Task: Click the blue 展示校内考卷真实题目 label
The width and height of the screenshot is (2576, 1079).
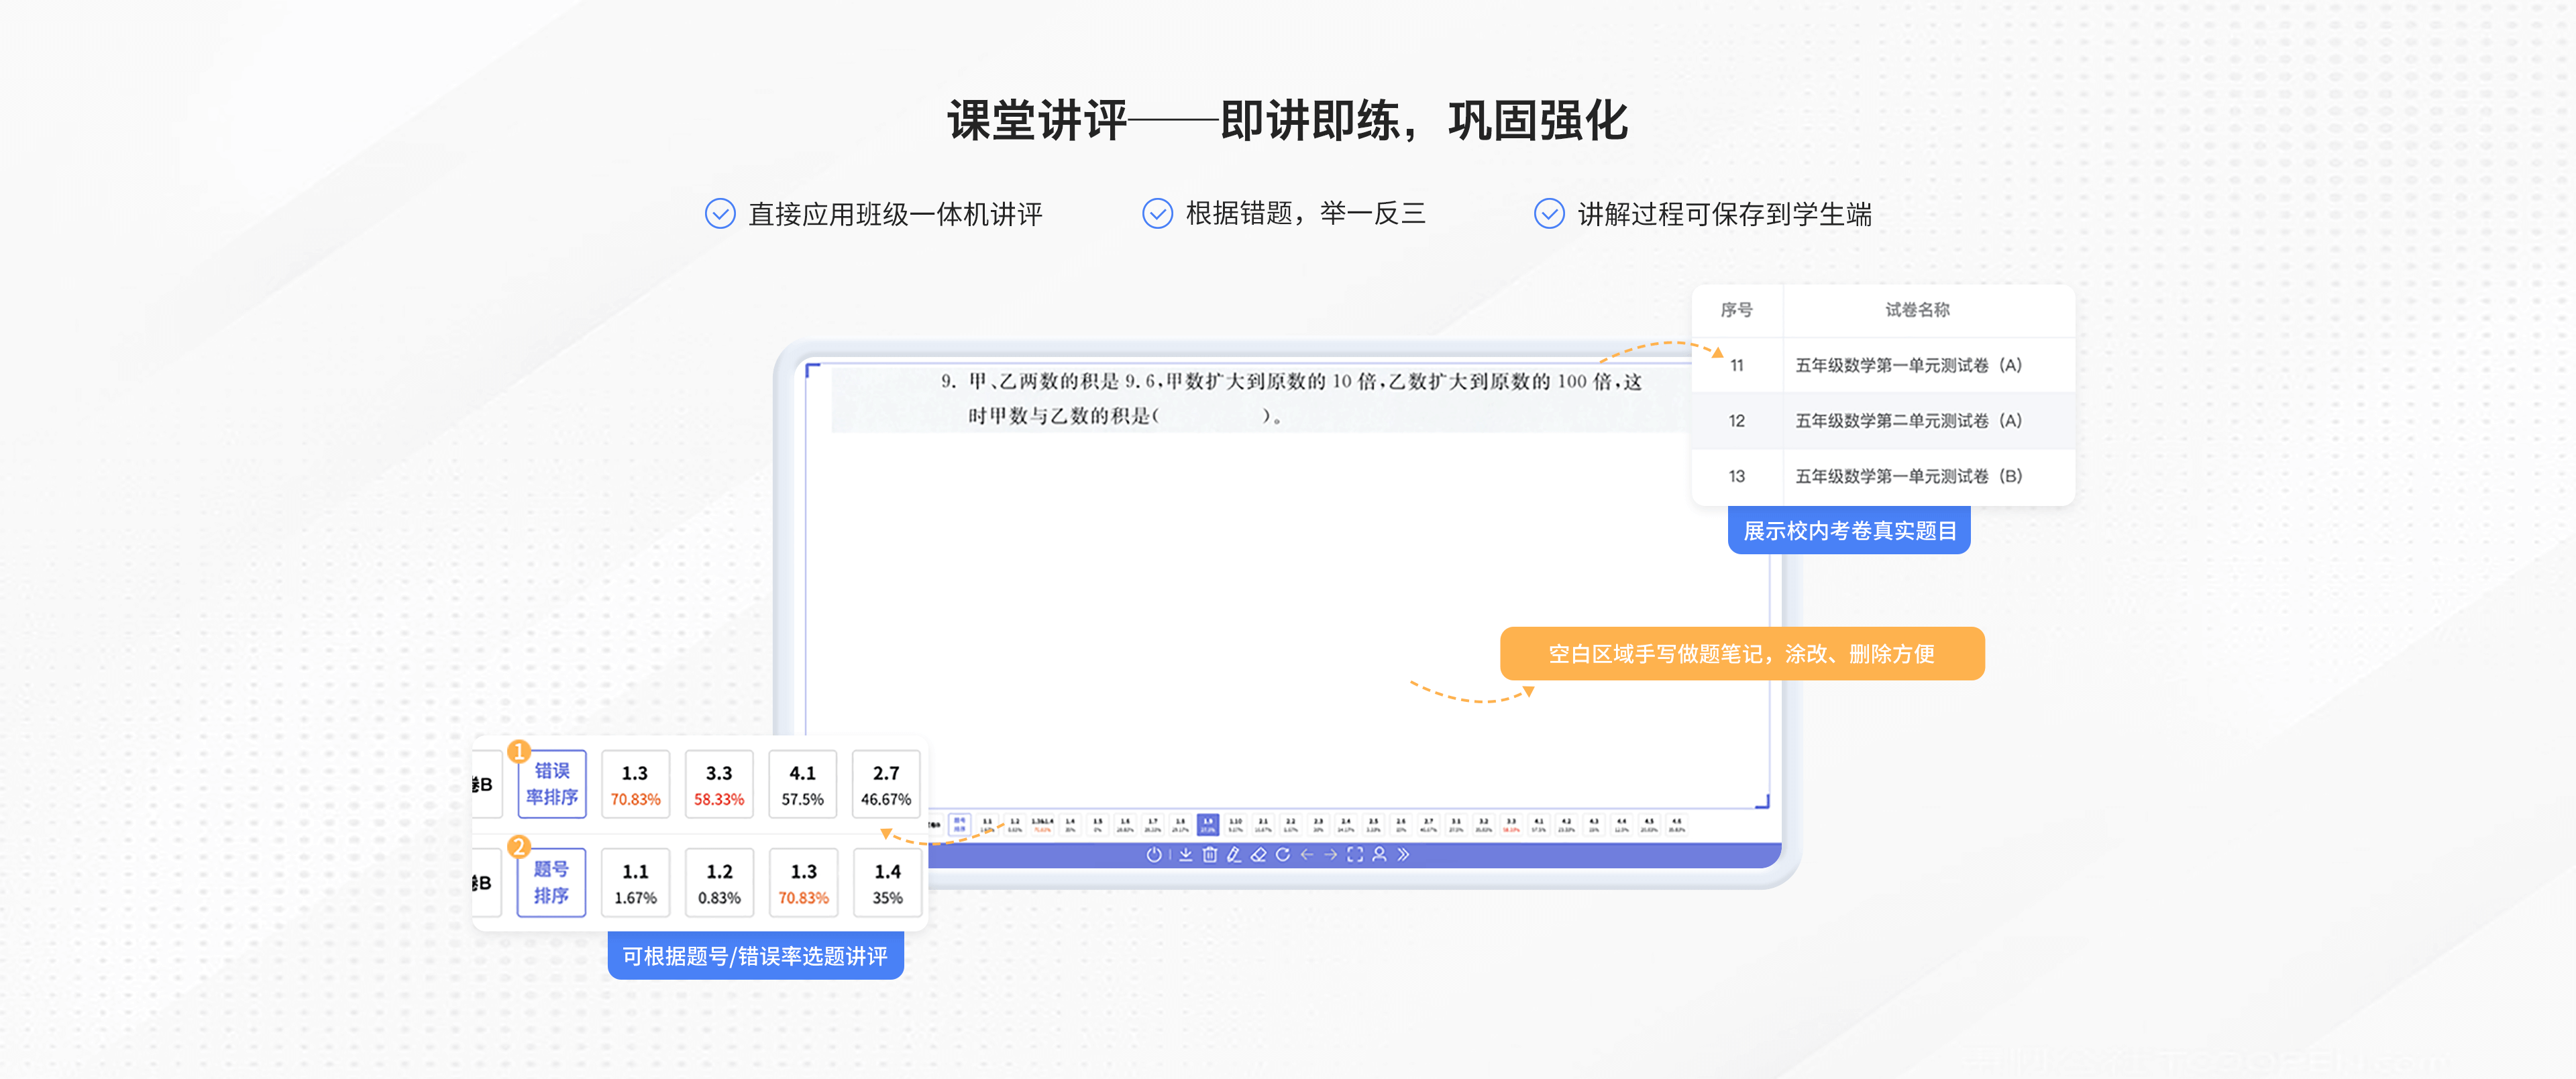Action: (1849, 531)
